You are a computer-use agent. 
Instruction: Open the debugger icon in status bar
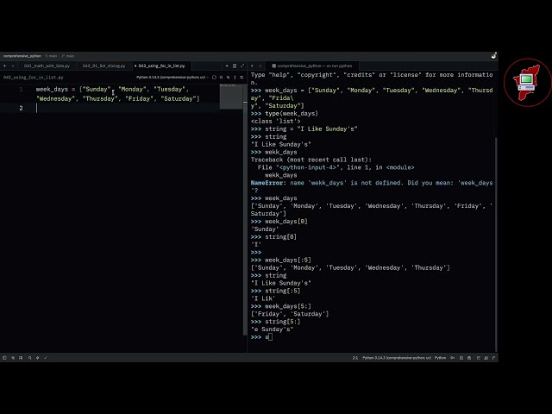pos(38,358)
